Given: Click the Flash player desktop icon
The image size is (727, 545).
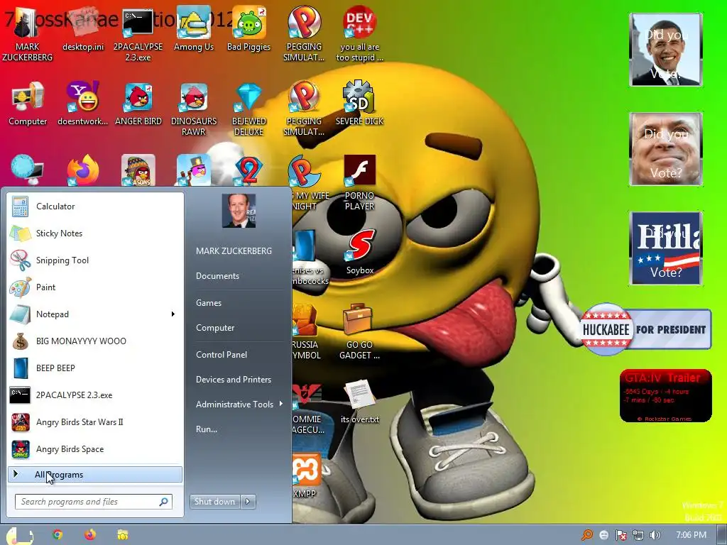Looking at the screenshot, I should [359, 182].
